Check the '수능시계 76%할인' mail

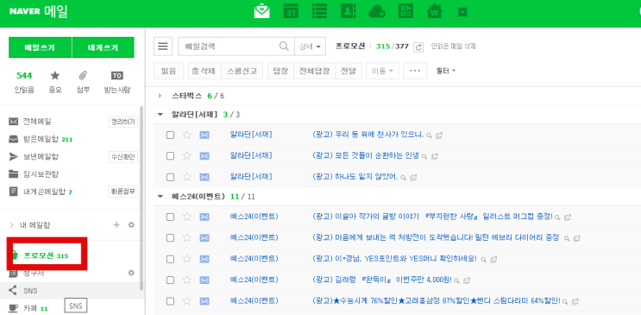[170, 301]
